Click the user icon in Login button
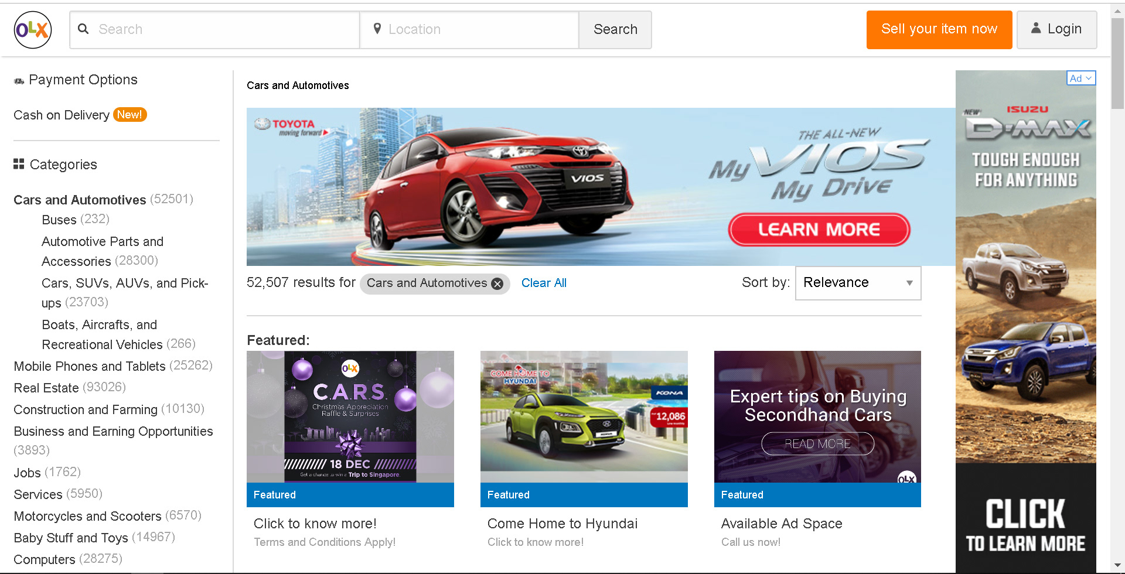The width and height of the screenshot is (1125, 574). [1036, 28]
